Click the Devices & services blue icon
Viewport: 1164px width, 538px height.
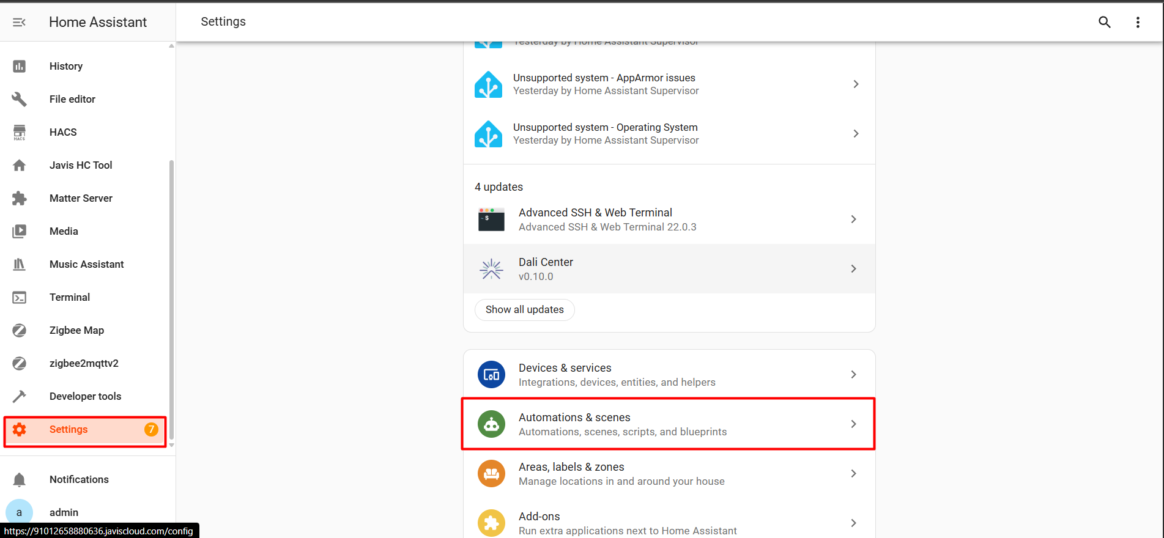pyautogui.click(x=491, y=375)
